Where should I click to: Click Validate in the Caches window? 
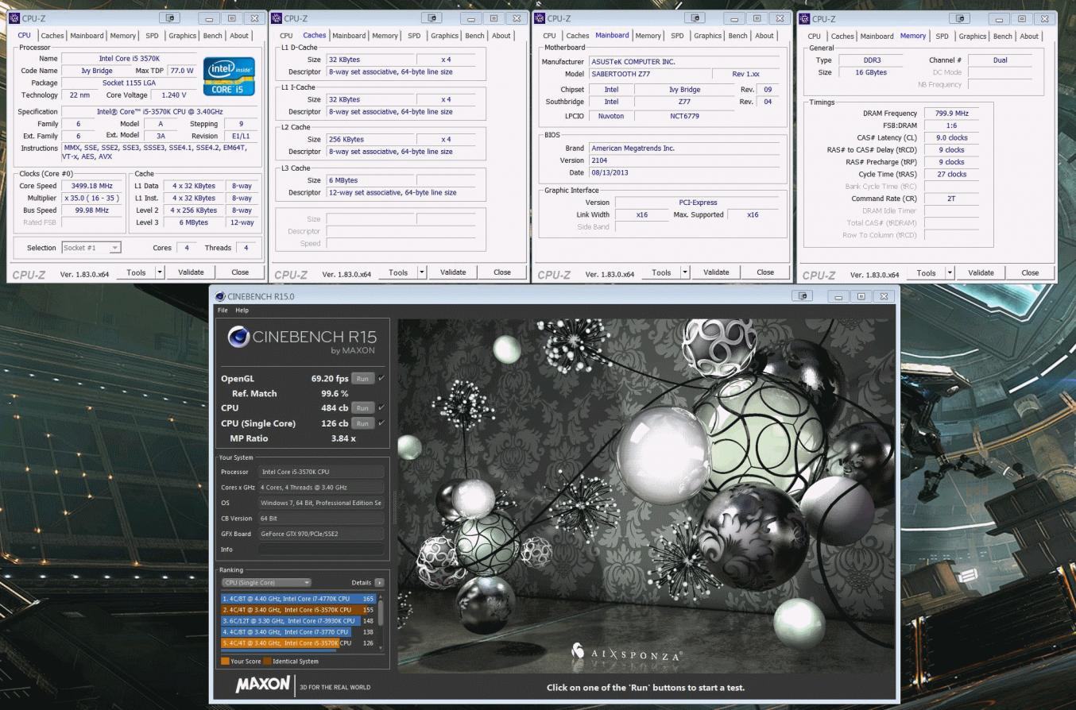click(453, 272)
